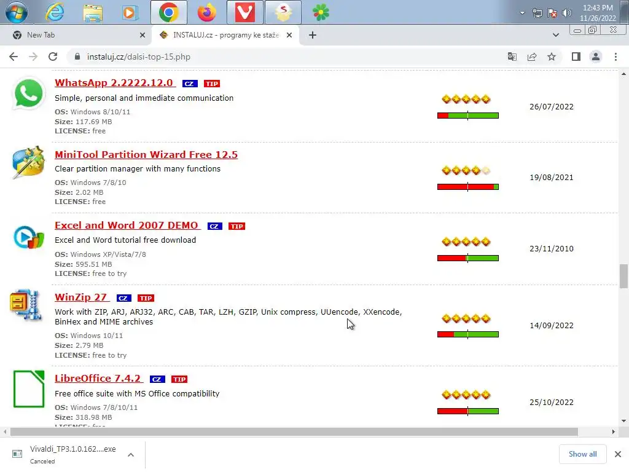Go forward with the forward arrow
The width and height of the screenshot is (629, 472).
point(33,57)
